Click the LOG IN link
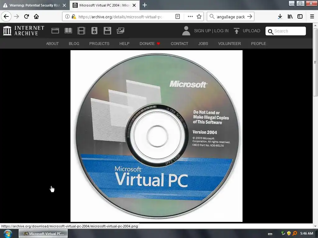 click(221, 31)
